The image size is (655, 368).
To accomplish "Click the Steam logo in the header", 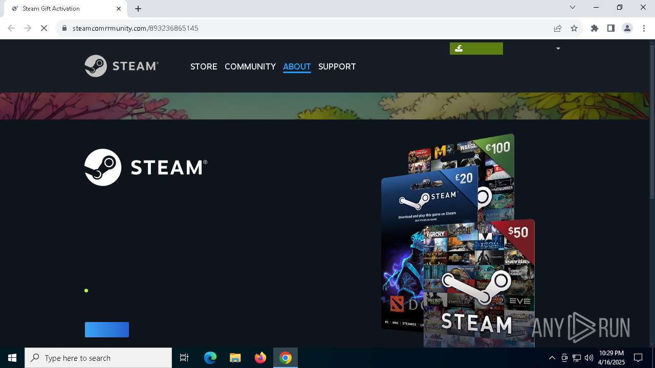I will [121, 66].
